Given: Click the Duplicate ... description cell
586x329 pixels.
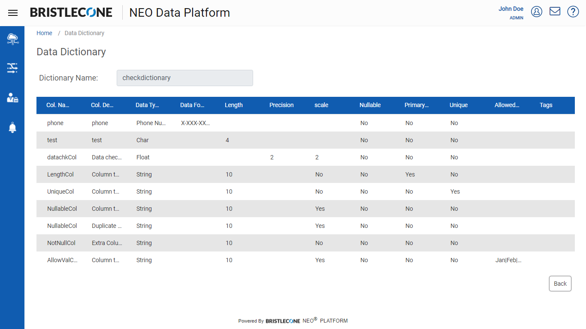Looking at the screenshot, I should pos(107,226).
